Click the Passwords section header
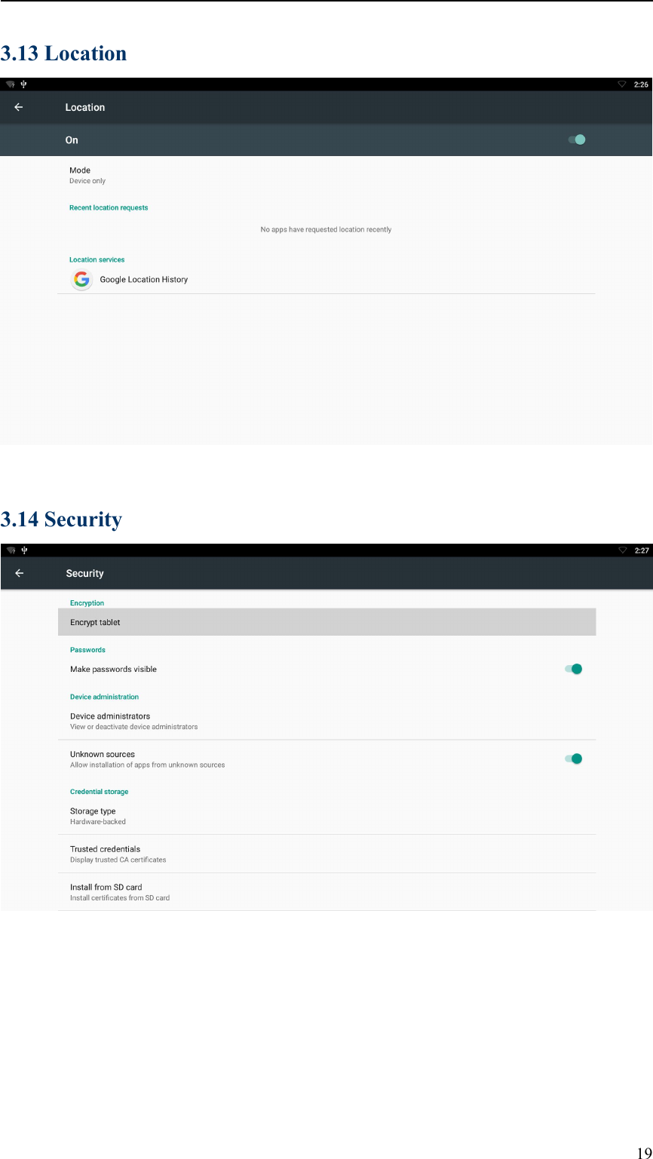Viewport: 653px width, 1159px height. click(87, 649)
